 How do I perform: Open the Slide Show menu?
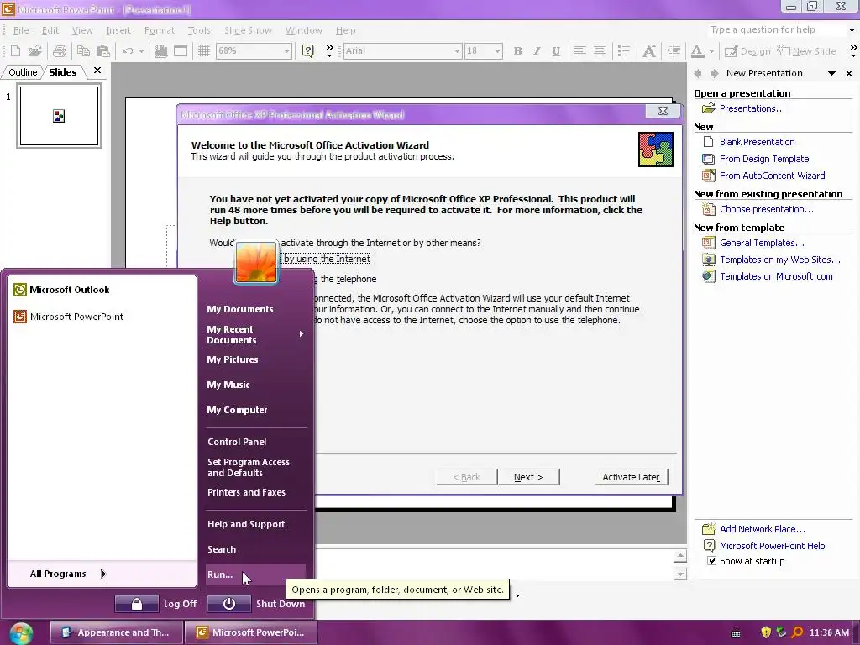(248, 30)
